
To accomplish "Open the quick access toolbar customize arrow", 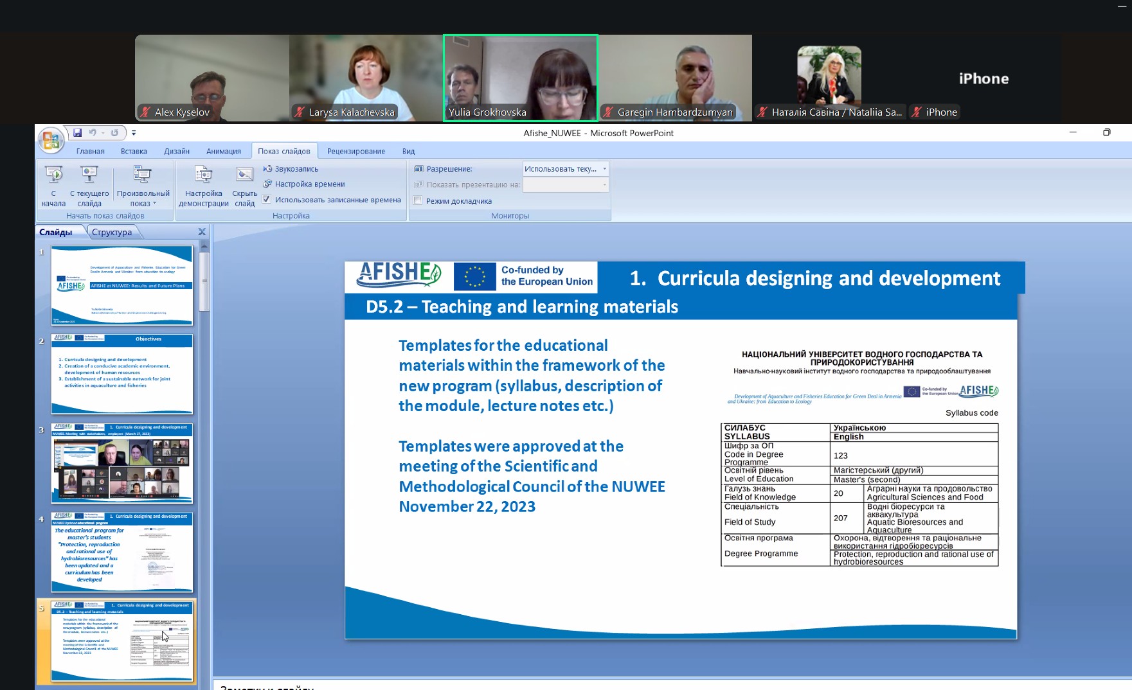I will point(134,133).
